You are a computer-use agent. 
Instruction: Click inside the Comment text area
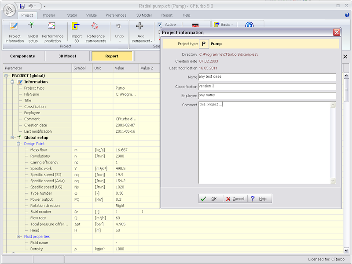pos(264,143)
